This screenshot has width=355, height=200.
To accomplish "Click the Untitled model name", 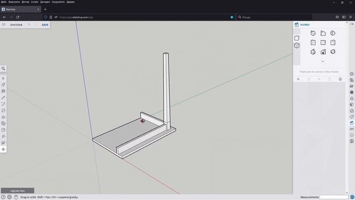I will point(16,24).
